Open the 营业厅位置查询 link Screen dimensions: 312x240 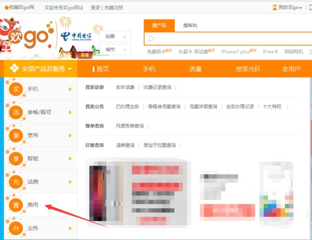[160, 145]
